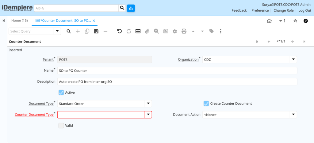Open the process gear icon
The image size is (314, 143).
click(x=175, y=32)
